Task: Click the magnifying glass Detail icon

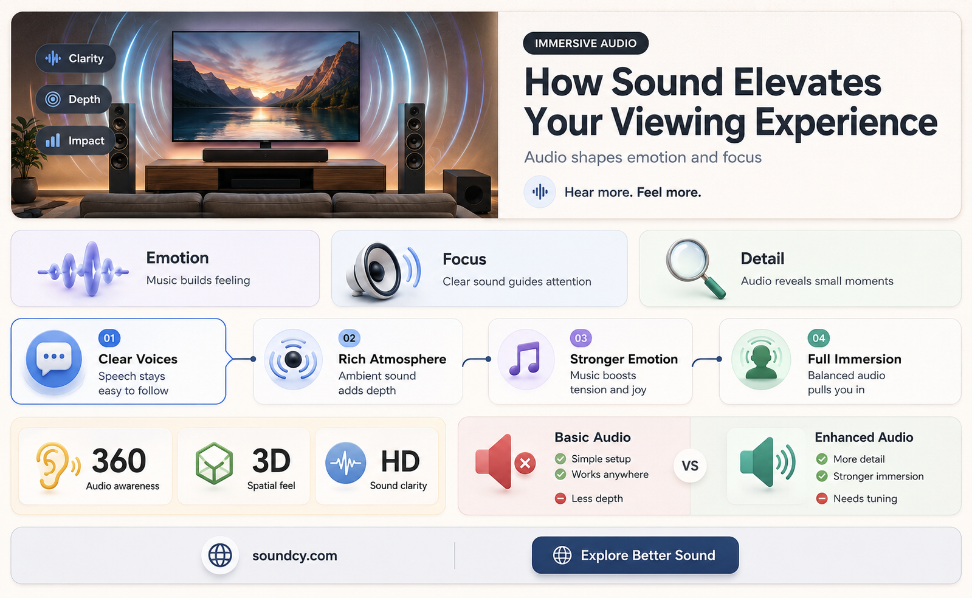Action: (695, 269)
